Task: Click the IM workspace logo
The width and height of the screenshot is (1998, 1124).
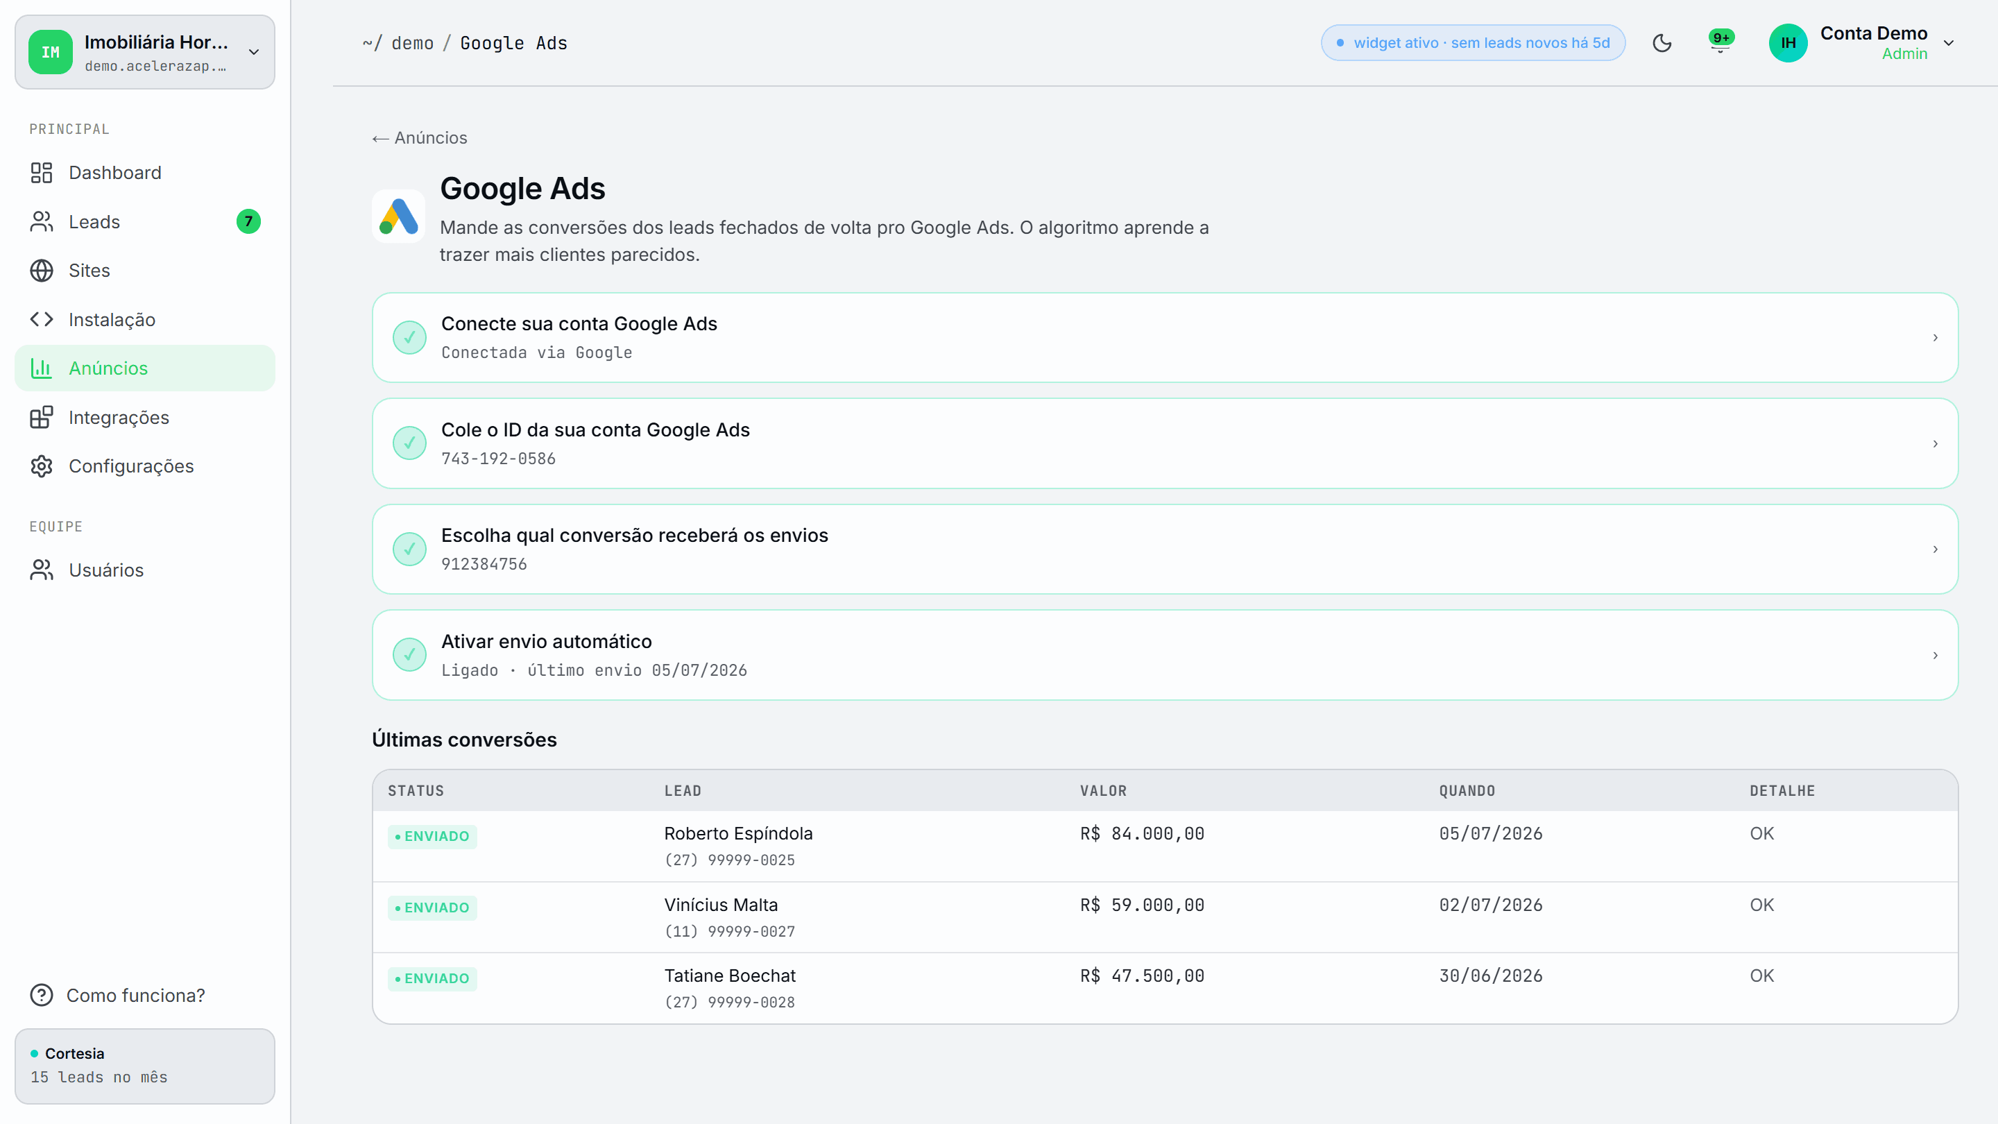Action: tap(51, 52)
